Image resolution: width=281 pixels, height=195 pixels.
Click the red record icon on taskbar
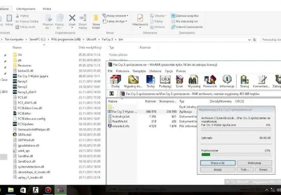48,190
